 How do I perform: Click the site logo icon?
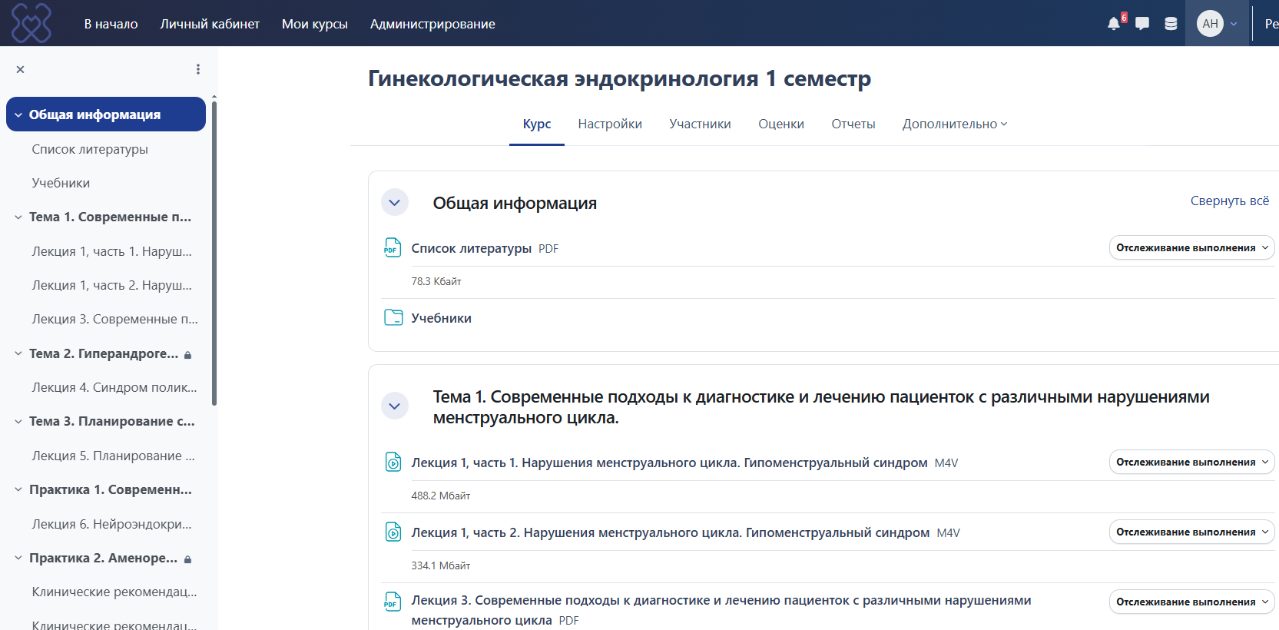tap(31, 23)
